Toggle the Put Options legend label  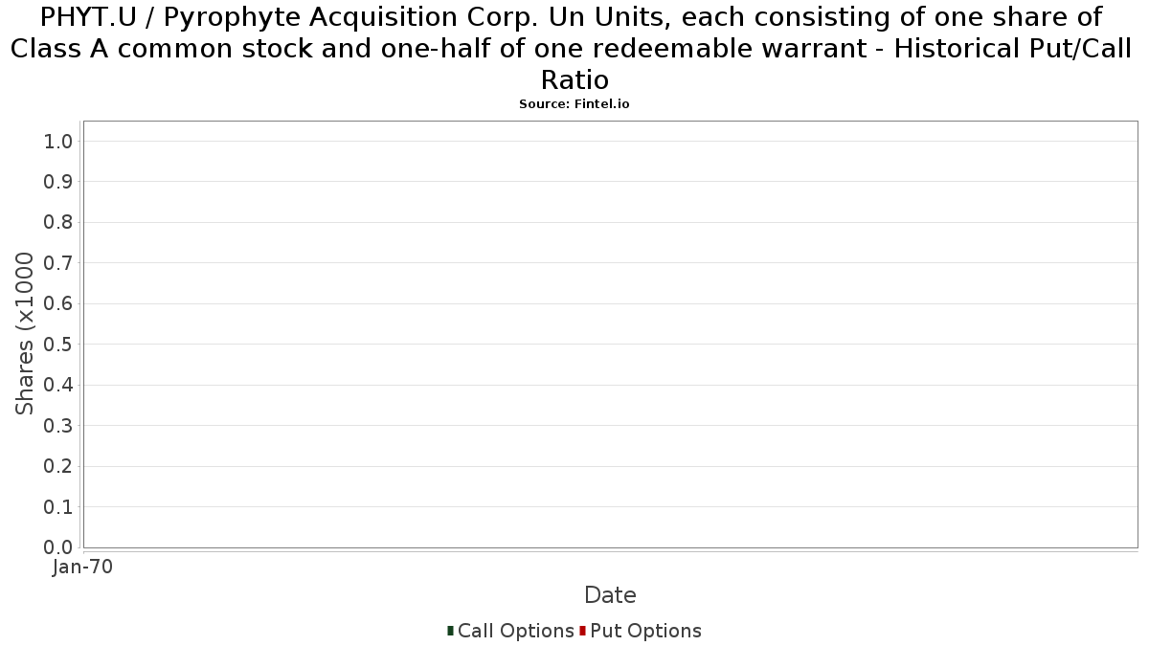click(646, 631)
